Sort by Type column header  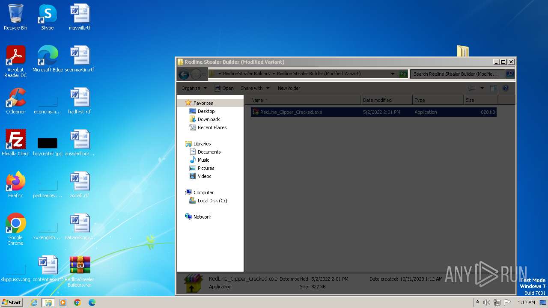click(438, 100)
